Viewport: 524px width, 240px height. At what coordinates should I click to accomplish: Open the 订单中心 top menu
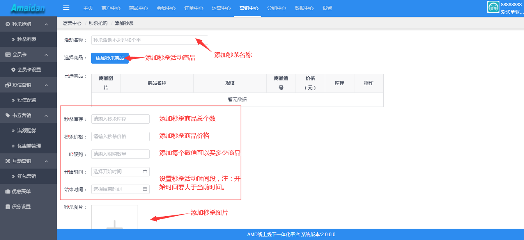(194, 8)
